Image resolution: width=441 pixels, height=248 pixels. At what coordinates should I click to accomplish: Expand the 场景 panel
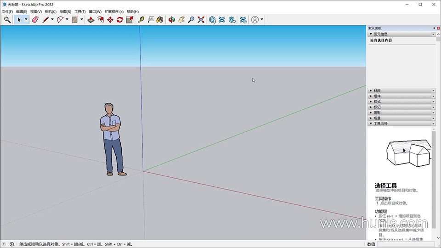[x=371, y=118]
